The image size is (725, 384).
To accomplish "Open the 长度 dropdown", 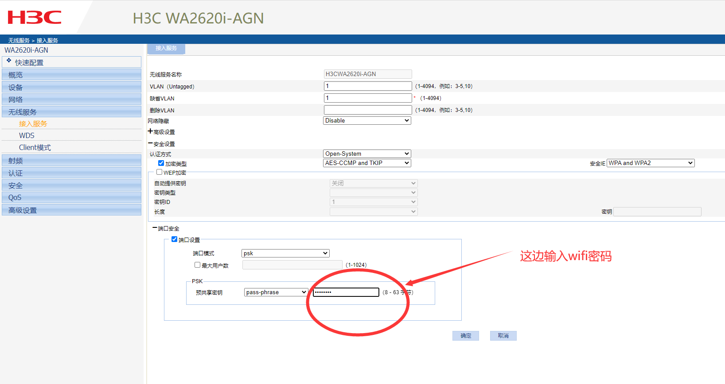I will (x=374, y=211).
